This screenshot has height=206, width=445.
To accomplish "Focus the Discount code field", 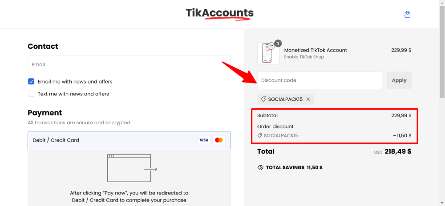I will pos(320,80).
